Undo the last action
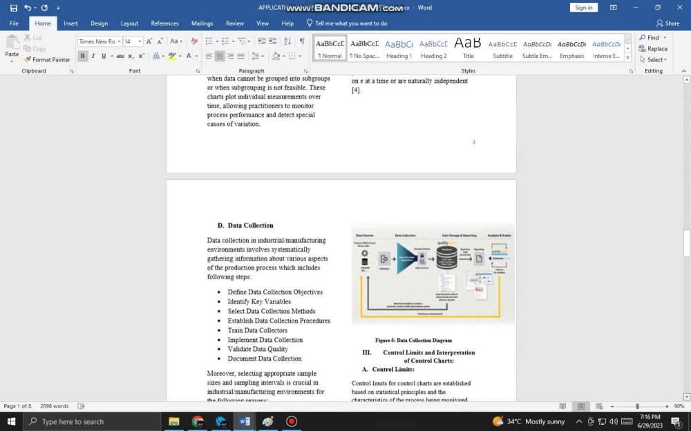This screenshot has height=431, width=691. point(28,8)
